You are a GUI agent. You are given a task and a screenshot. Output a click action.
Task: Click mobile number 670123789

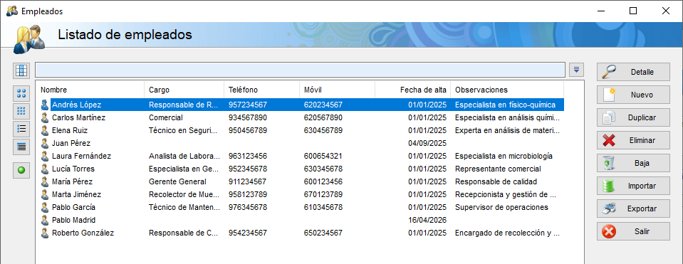coord(323,194)
